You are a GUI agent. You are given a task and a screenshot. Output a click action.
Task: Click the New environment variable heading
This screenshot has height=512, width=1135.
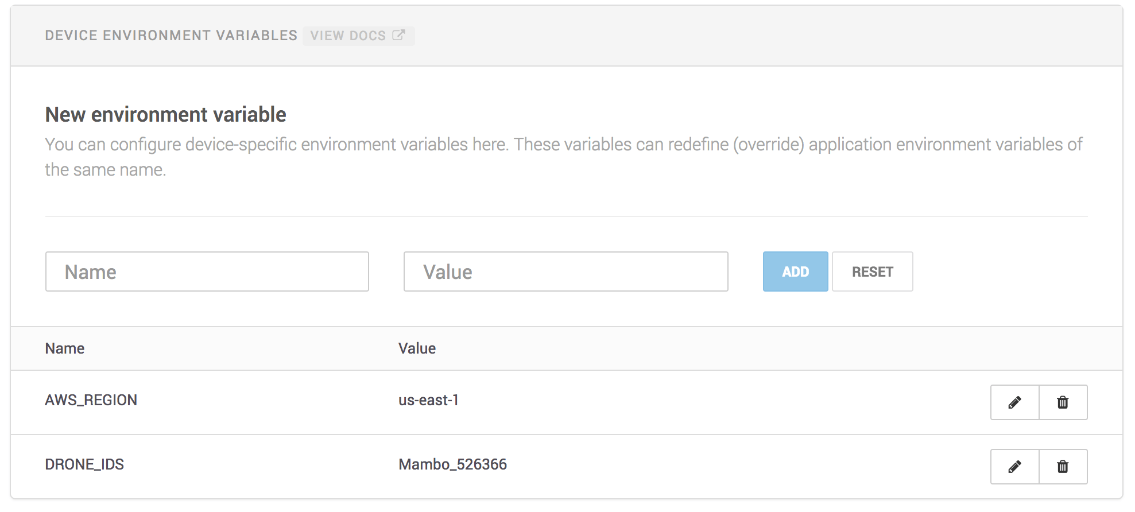pos(165,115)
